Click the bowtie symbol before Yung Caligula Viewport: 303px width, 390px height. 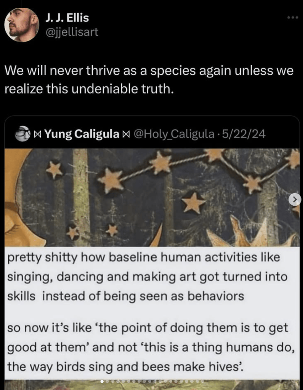point(38,134)
